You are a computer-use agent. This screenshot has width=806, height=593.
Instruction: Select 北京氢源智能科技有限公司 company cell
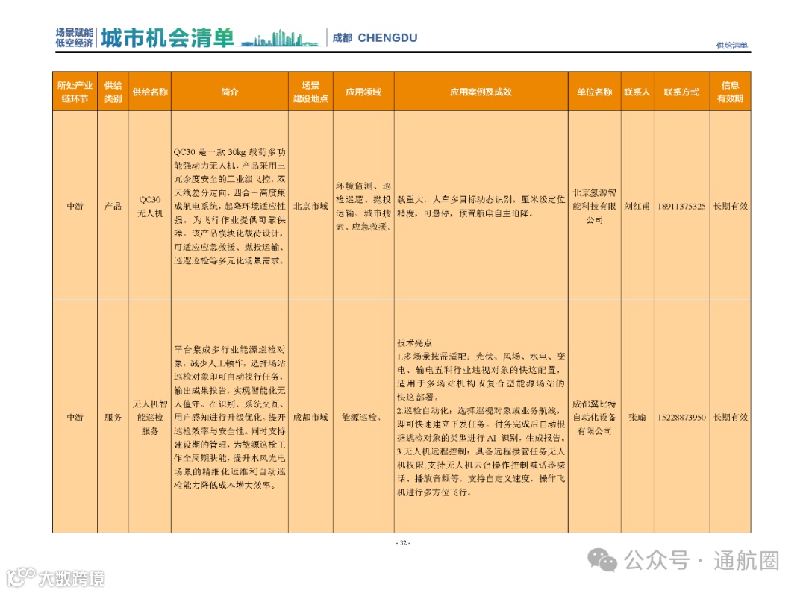coord(594,206)
